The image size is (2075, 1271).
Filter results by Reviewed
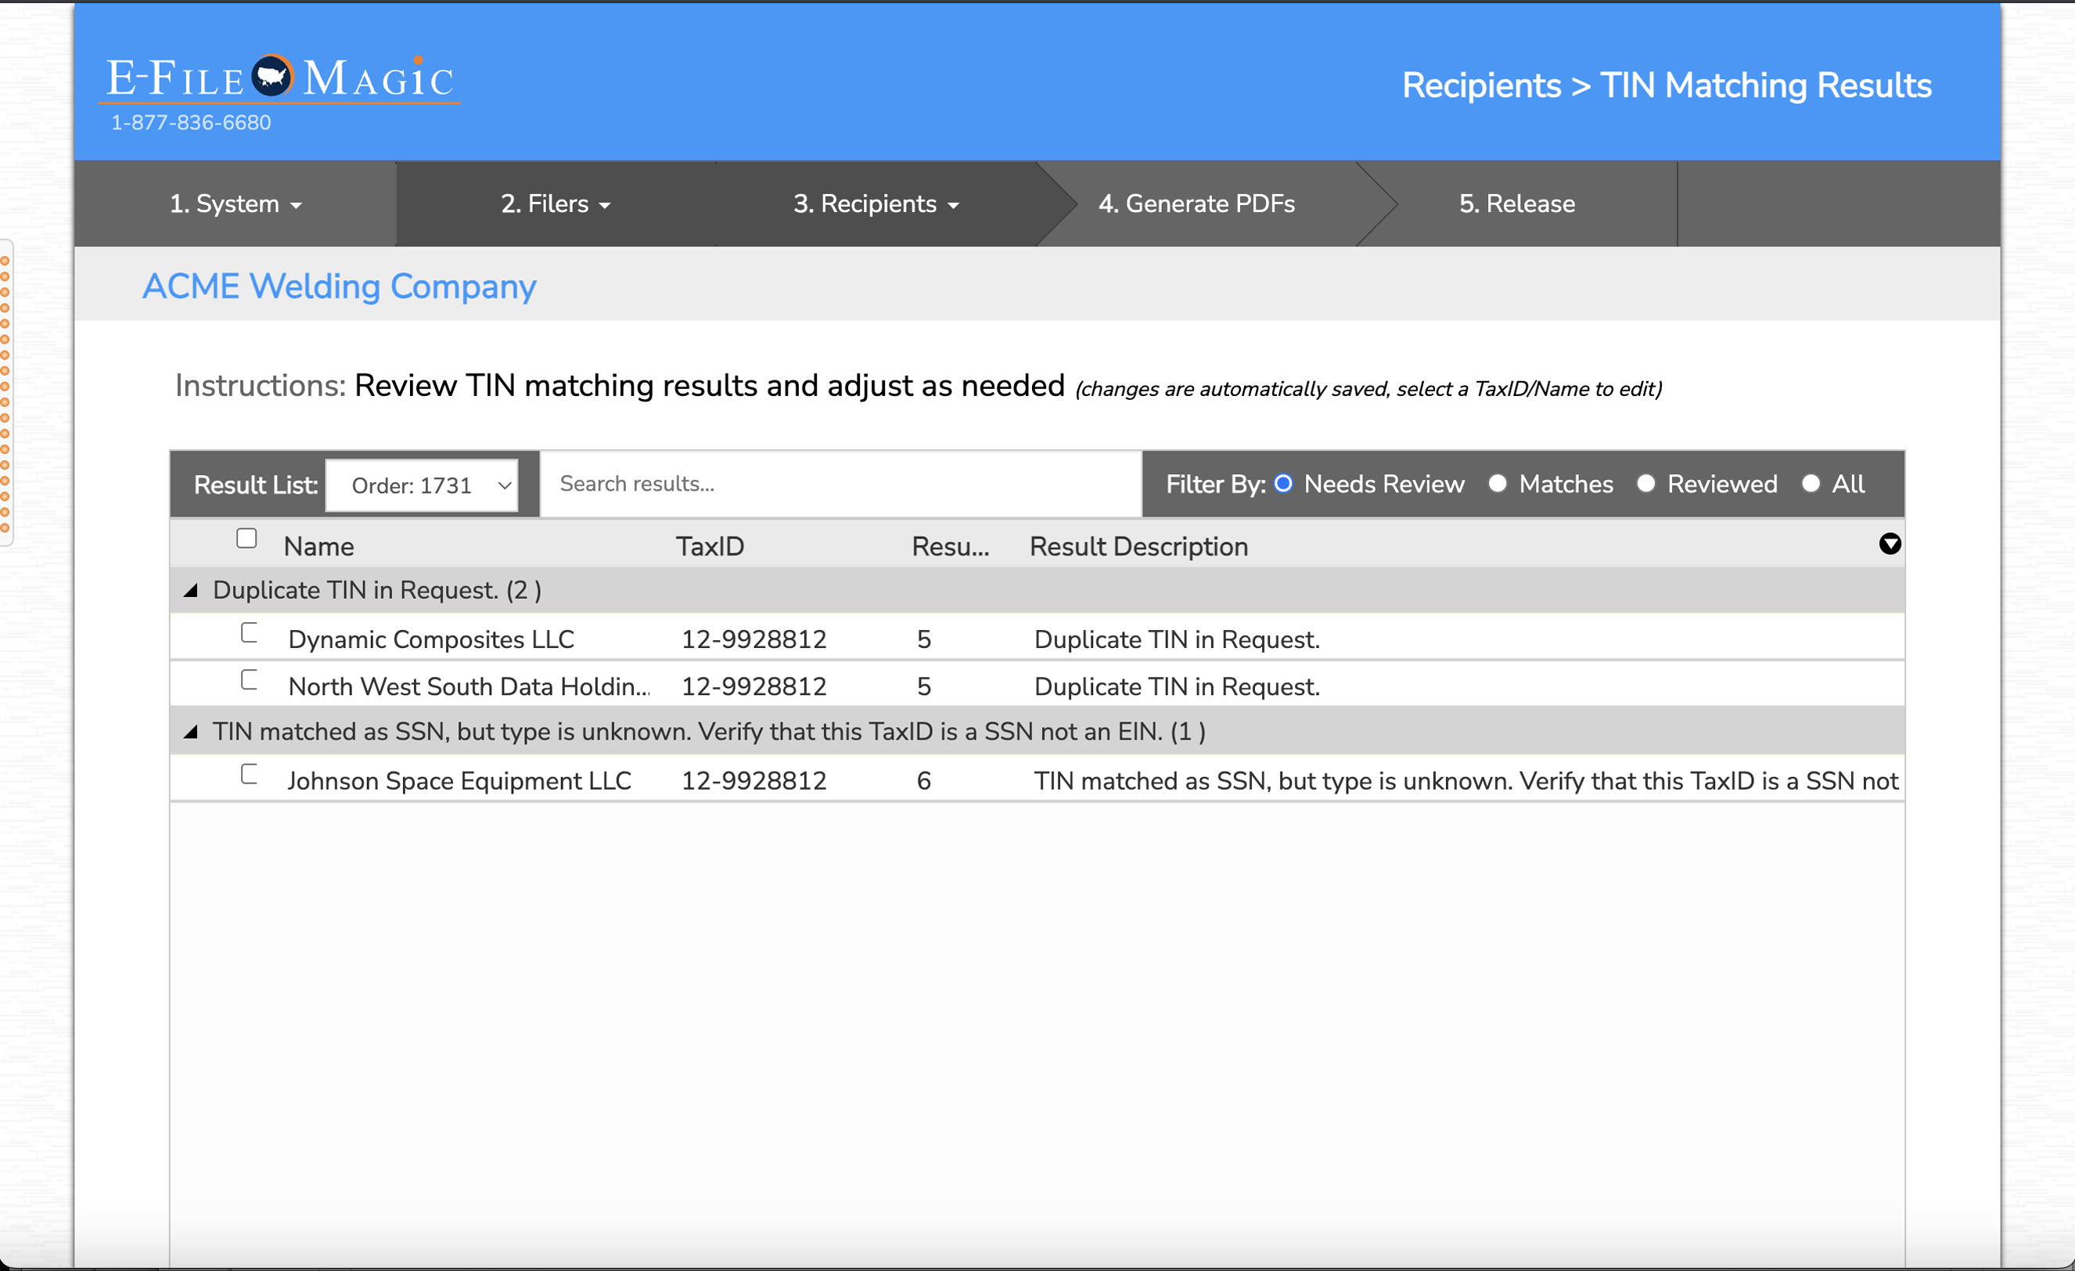[1645, 484]
